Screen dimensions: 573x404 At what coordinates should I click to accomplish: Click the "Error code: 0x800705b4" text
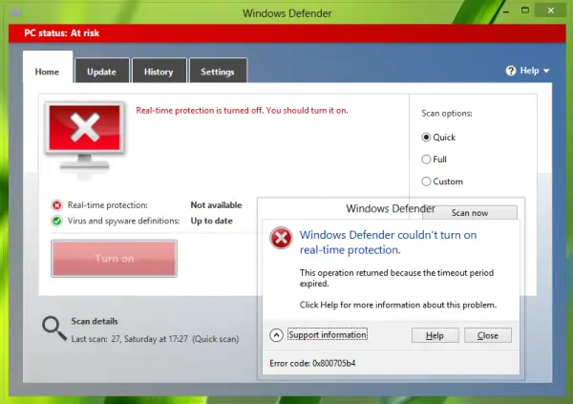point(312,363)
